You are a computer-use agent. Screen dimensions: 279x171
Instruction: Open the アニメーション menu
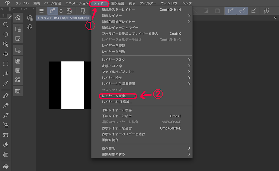pos(77,3)
